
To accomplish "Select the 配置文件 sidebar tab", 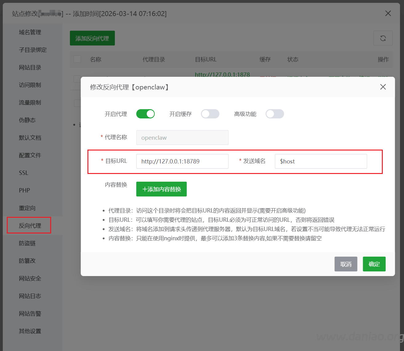I will point(30,155).
